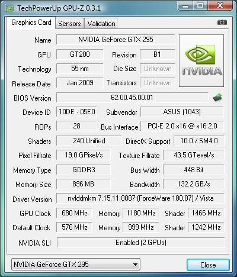Click the camera screenshot icon
The height and width of the screenshot is (277, 237).
(222, 22)
